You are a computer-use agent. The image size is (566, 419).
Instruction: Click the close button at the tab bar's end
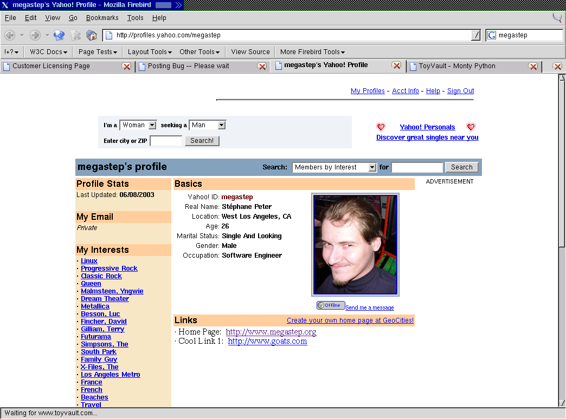click(x=557, y=67)
